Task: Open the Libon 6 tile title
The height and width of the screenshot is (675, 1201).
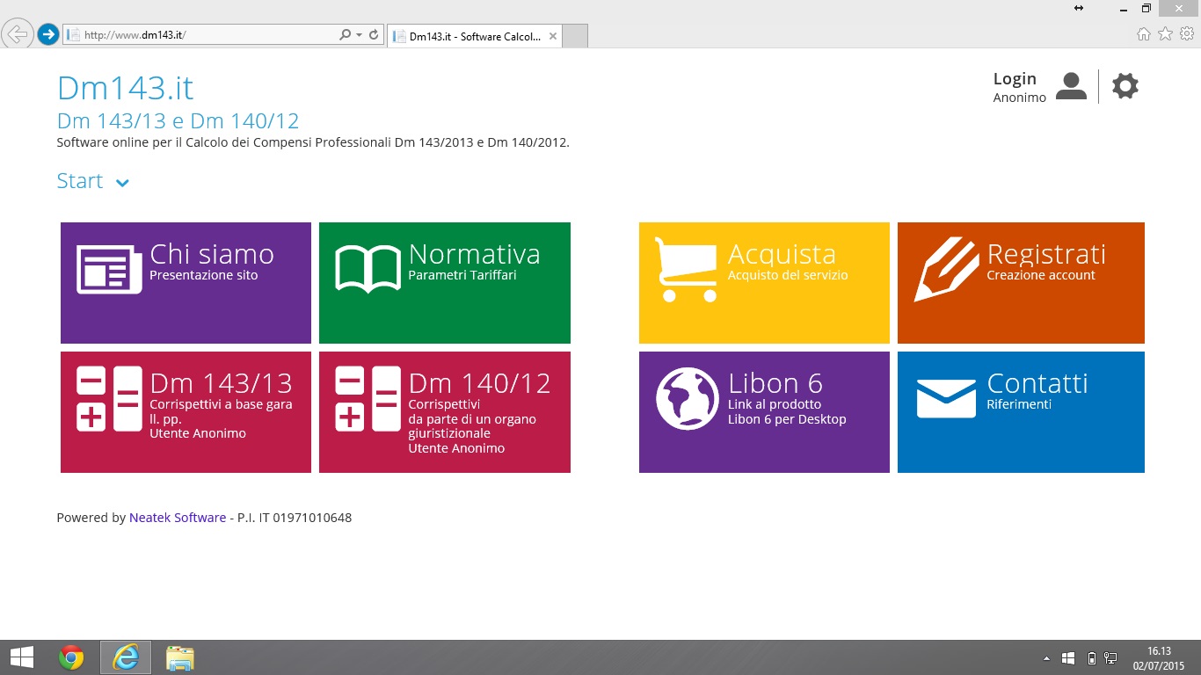Action: point(775,383)
